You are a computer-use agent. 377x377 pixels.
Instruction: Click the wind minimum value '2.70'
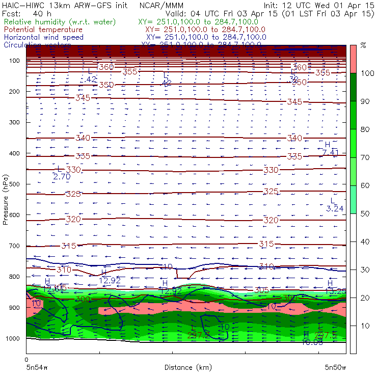[x=62, y=177]
